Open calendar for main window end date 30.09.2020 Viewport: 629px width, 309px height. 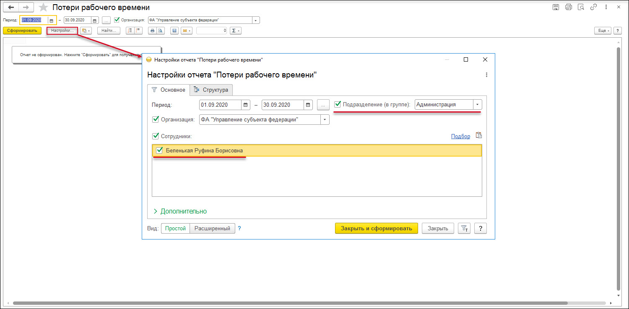tap(95, 20)
